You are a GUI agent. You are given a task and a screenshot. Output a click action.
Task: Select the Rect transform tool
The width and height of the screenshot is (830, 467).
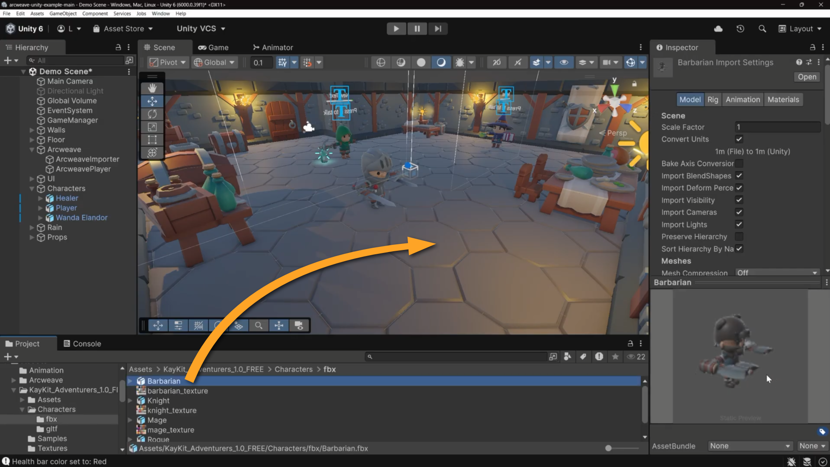[152, 140]
